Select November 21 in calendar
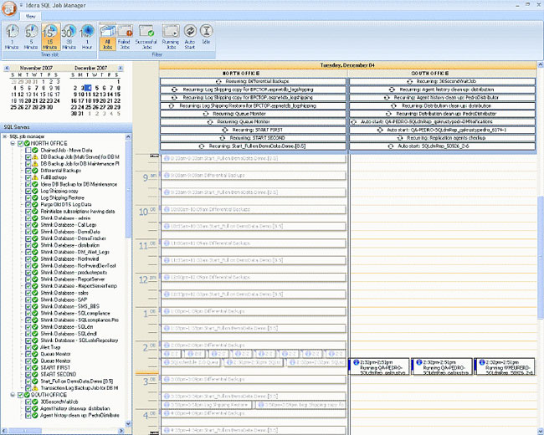Viewport: 544px width, 435px height. click(x=35, y=100)
